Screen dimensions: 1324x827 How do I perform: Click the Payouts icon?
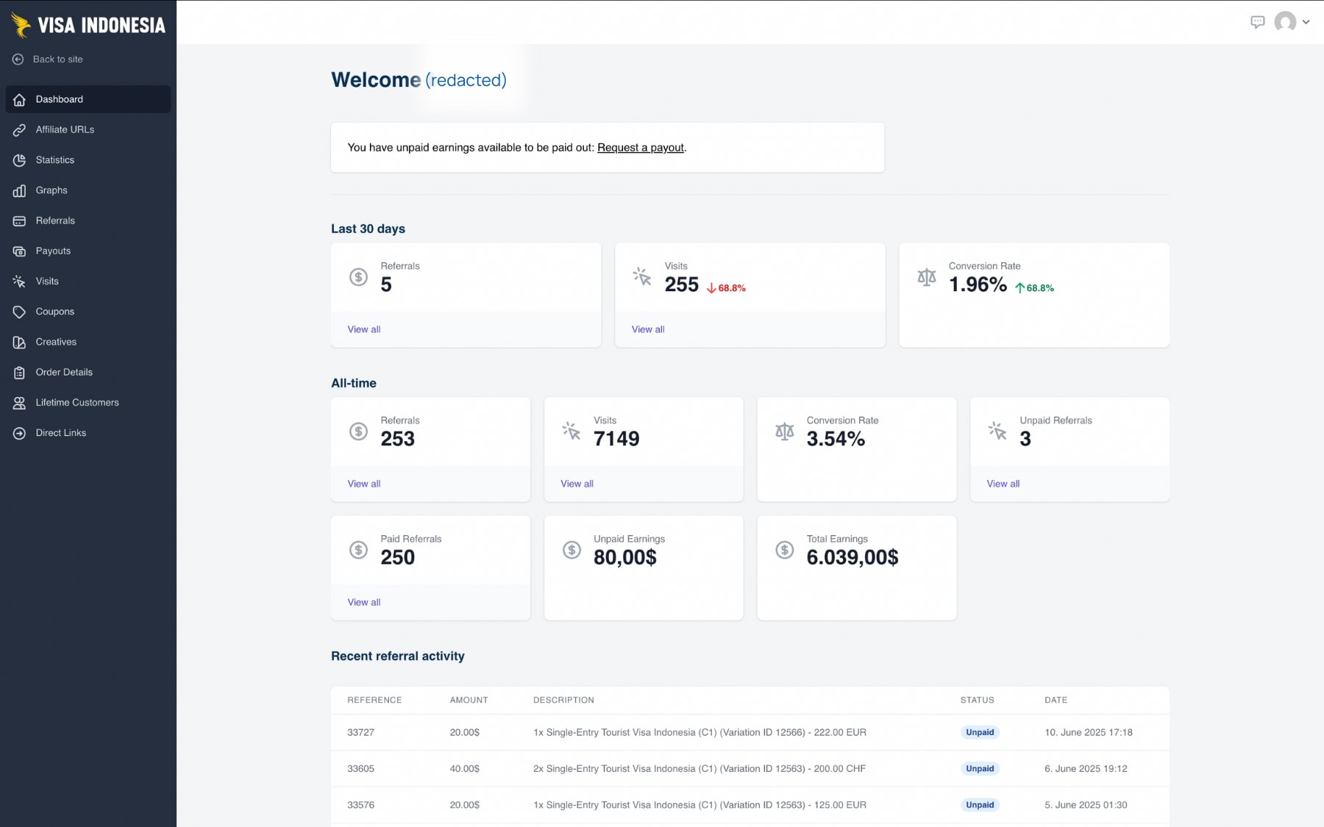(x=18, y=251)
